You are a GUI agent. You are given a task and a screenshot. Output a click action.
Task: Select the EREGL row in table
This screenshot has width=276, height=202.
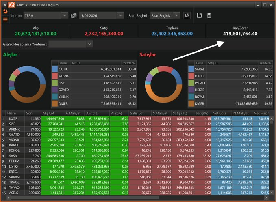[x=135, y=172]
